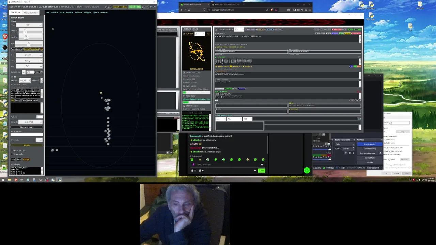The height and width of the screenshot is (245, 436).
Task: Adjust Warstwa layer slider
Action: click(31, 31)
